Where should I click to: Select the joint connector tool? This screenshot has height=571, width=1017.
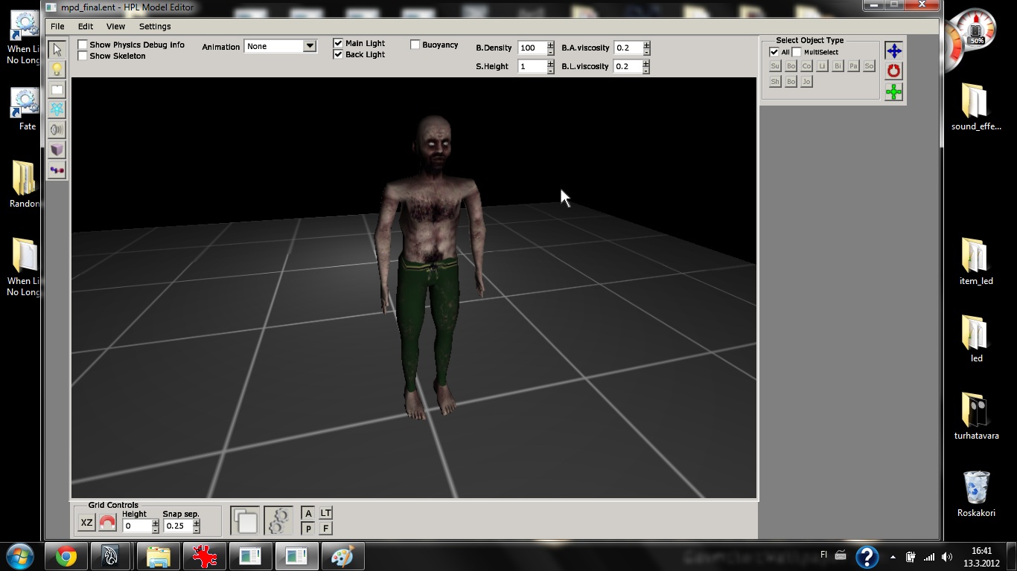[x=57, y=170]
